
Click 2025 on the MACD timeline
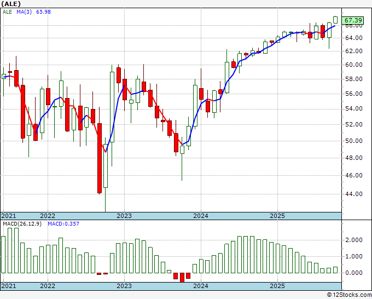point(277,286)
